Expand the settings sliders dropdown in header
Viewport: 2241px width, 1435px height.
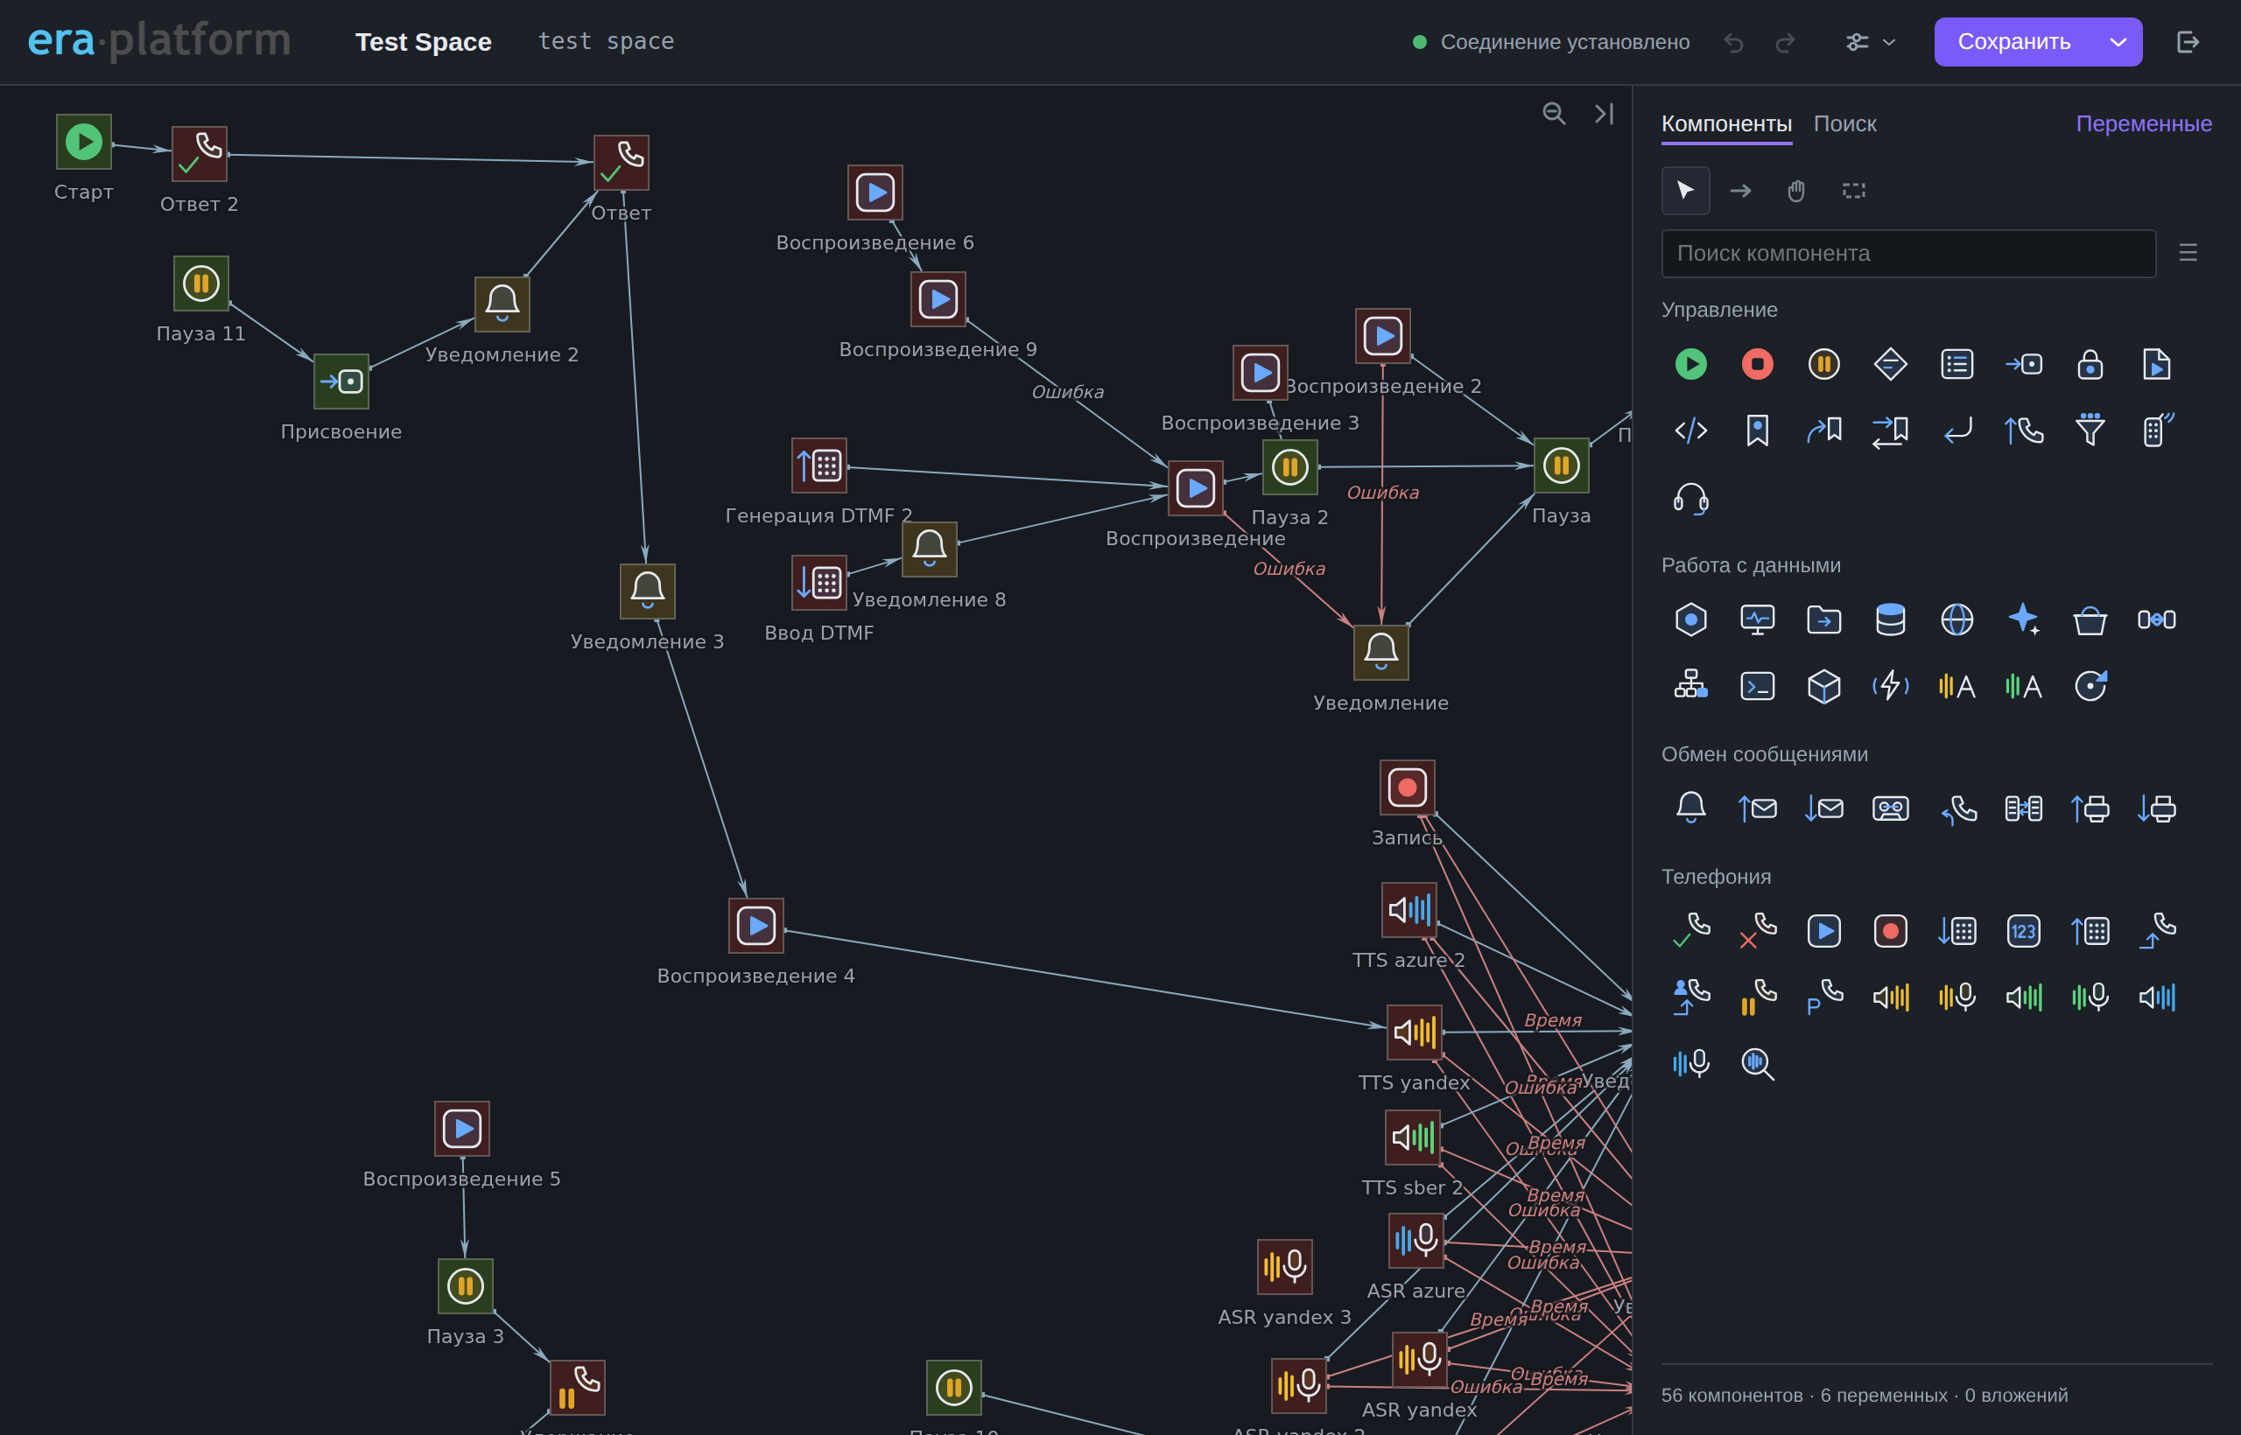point(1870,42)
